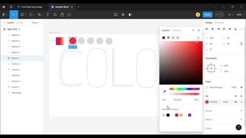This screenshot has height=138, width=246.
Task: Align horizontal centers
Action: point(213,29)
